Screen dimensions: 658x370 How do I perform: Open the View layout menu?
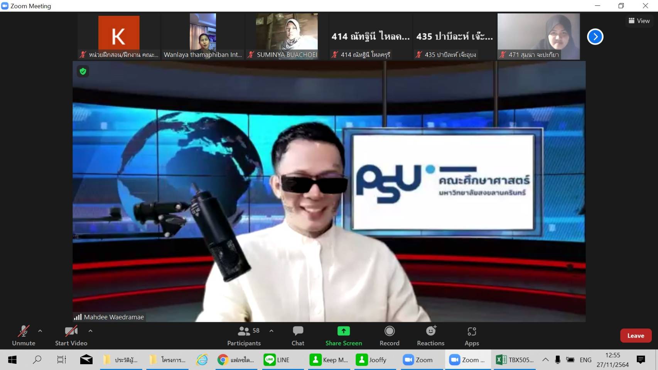tap(639, 21)
